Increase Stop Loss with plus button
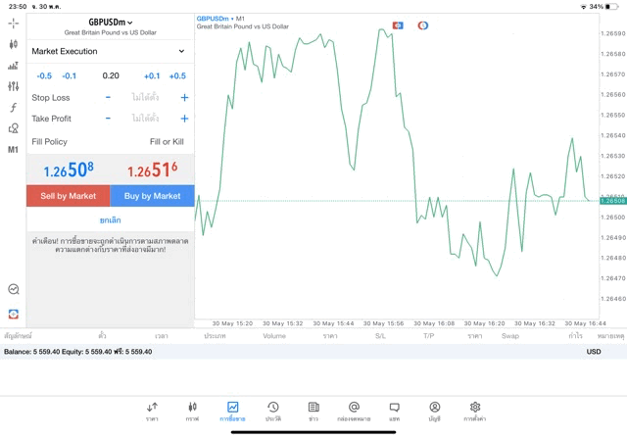This screenshot has width=627, height=438. point(184,98)
